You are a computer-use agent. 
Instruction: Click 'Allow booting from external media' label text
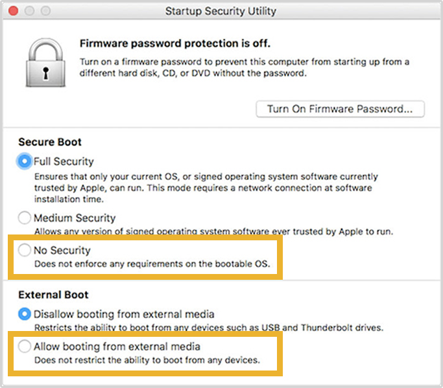pyautogui.click(x=117, y=347)
